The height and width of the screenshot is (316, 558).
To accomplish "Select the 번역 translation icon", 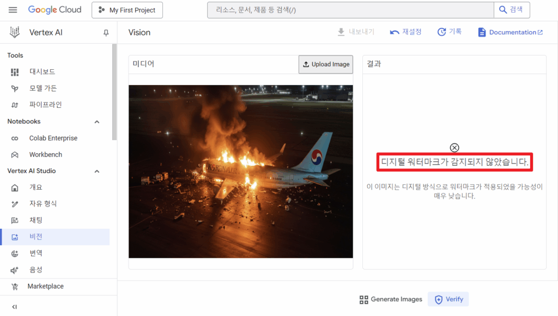I will coord(15,253).
